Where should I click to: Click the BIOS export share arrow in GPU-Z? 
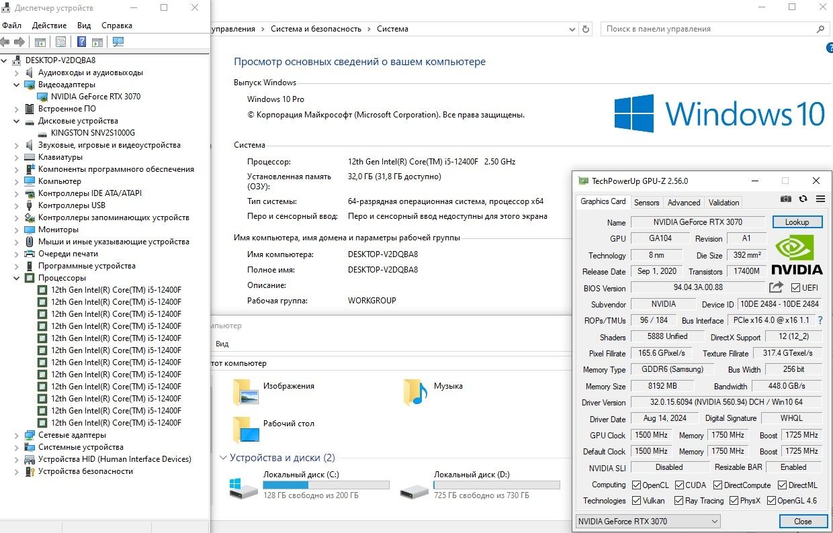point(776,287)
